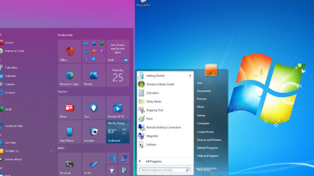
Task: Open Help and Support
Action: (207, 156)
